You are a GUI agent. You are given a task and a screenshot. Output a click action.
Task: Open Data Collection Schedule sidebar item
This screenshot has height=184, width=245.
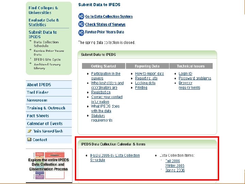click(x=46, y=44)
